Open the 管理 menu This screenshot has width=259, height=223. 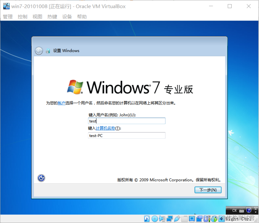[x=8, y=17]
